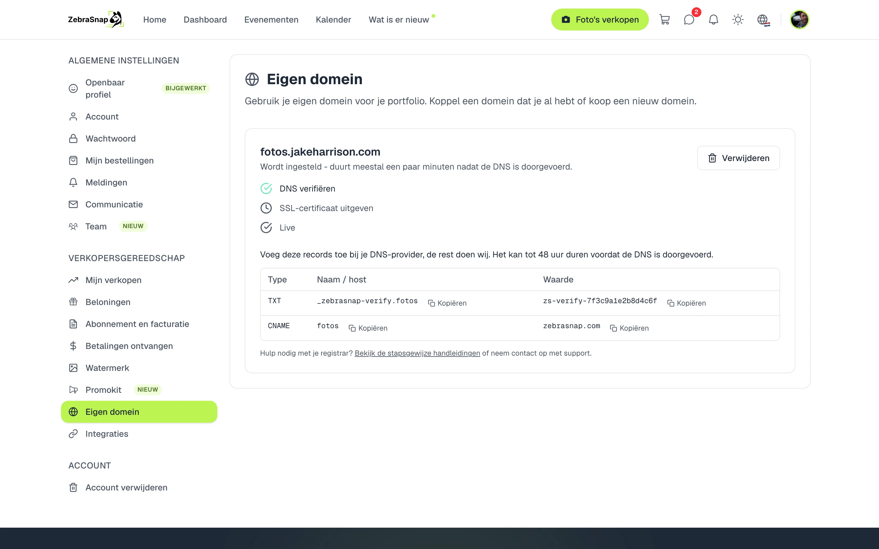Open the user profile avatar menu

tap(799, 20)
